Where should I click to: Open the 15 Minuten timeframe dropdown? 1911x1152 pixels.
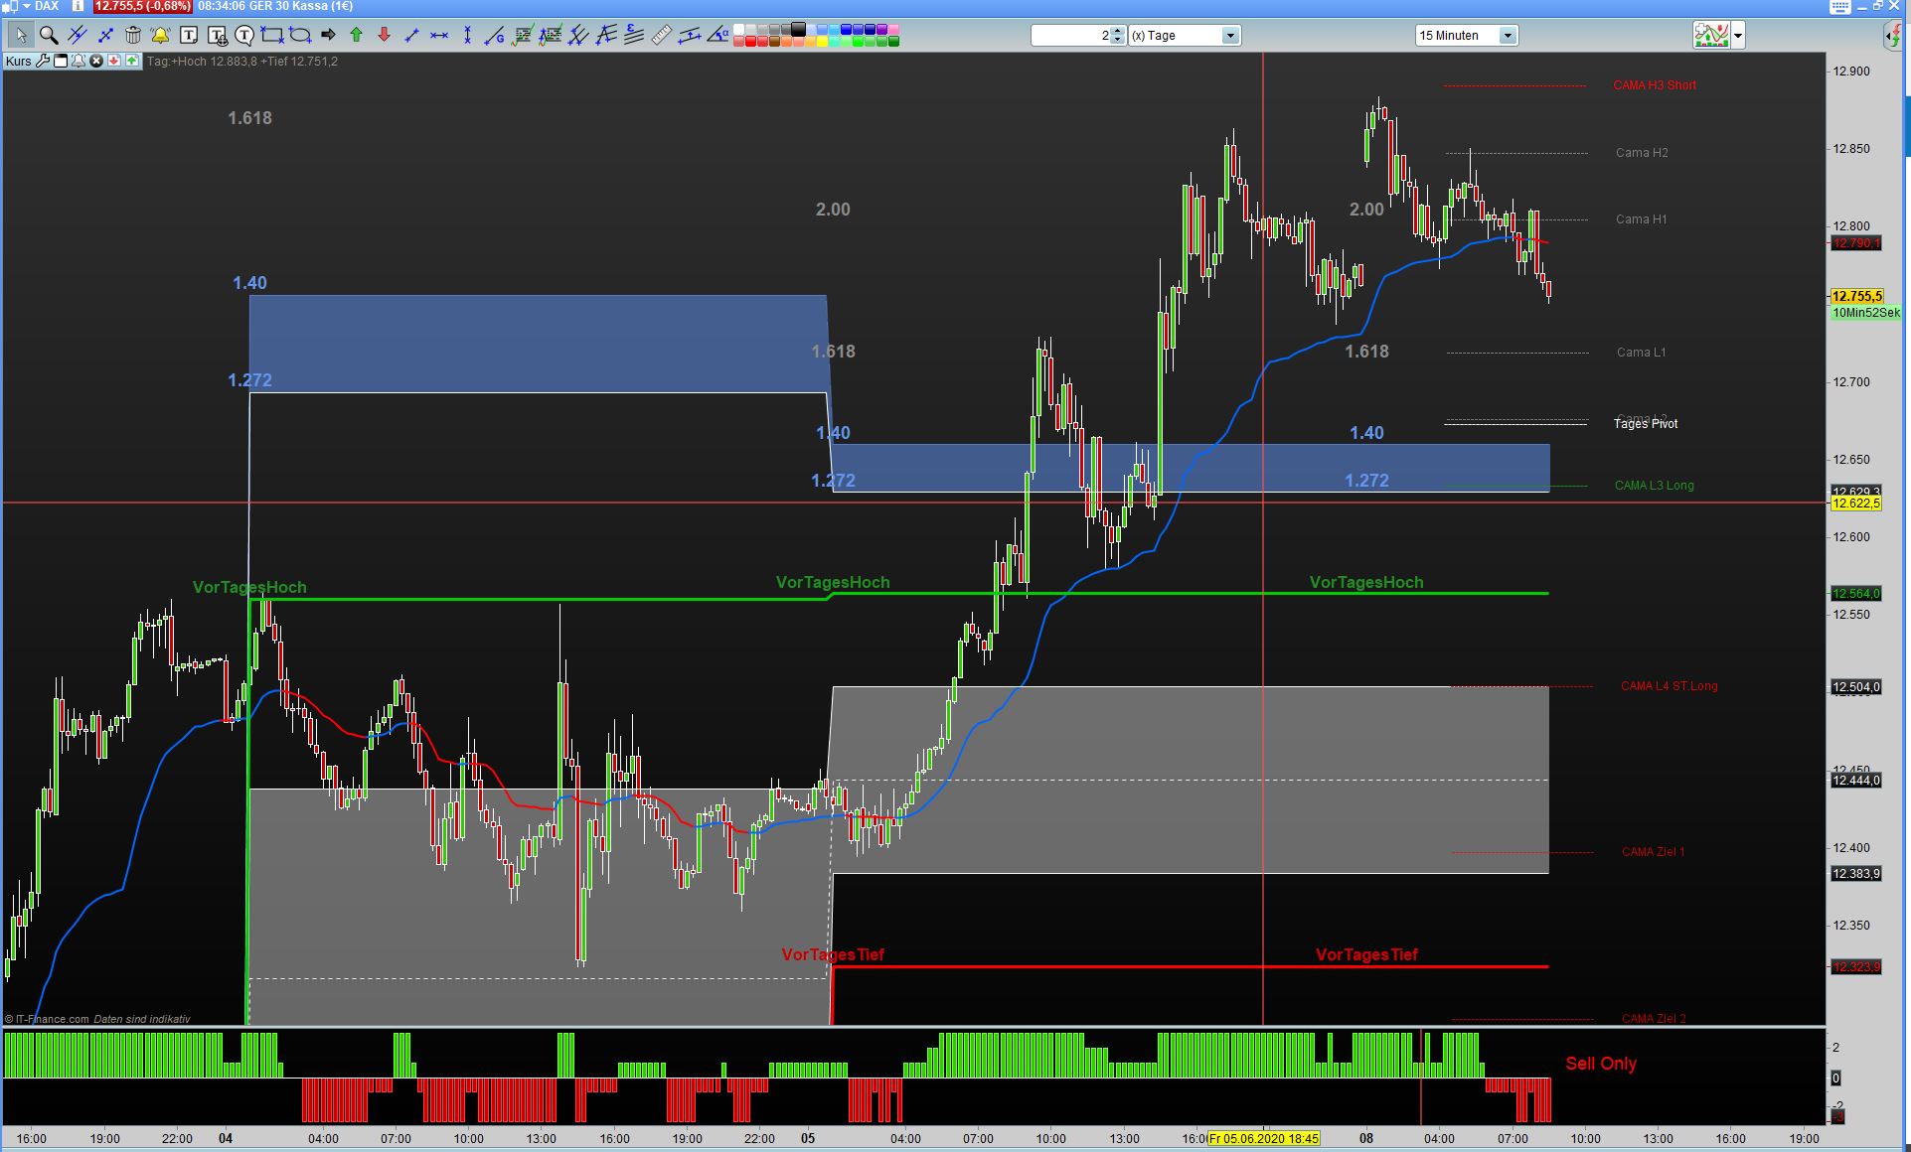click(1507, 36)
